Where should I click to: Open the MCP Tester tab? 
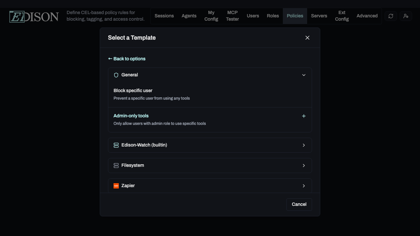pos(232,16)
